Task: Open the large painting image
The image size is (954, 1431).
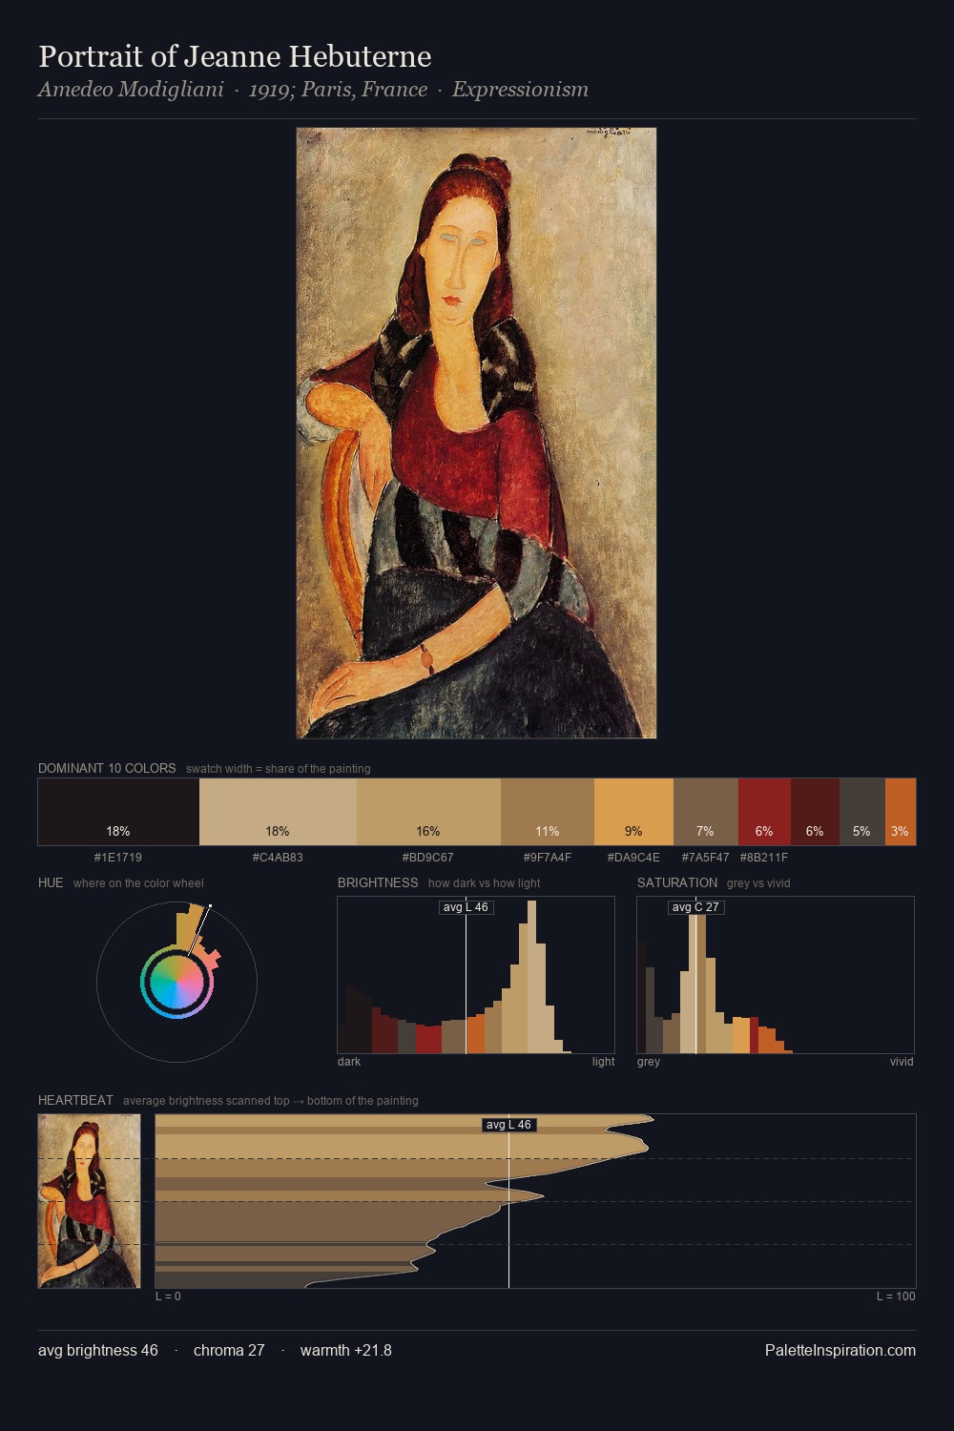Action: pyautogui.click(x=476, y=433)
